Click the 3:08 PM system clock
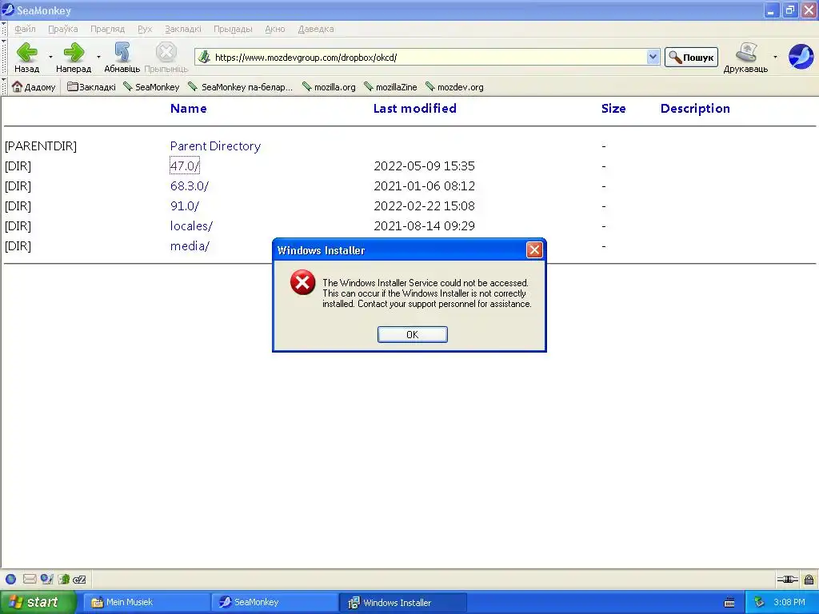 click(789, 603)
